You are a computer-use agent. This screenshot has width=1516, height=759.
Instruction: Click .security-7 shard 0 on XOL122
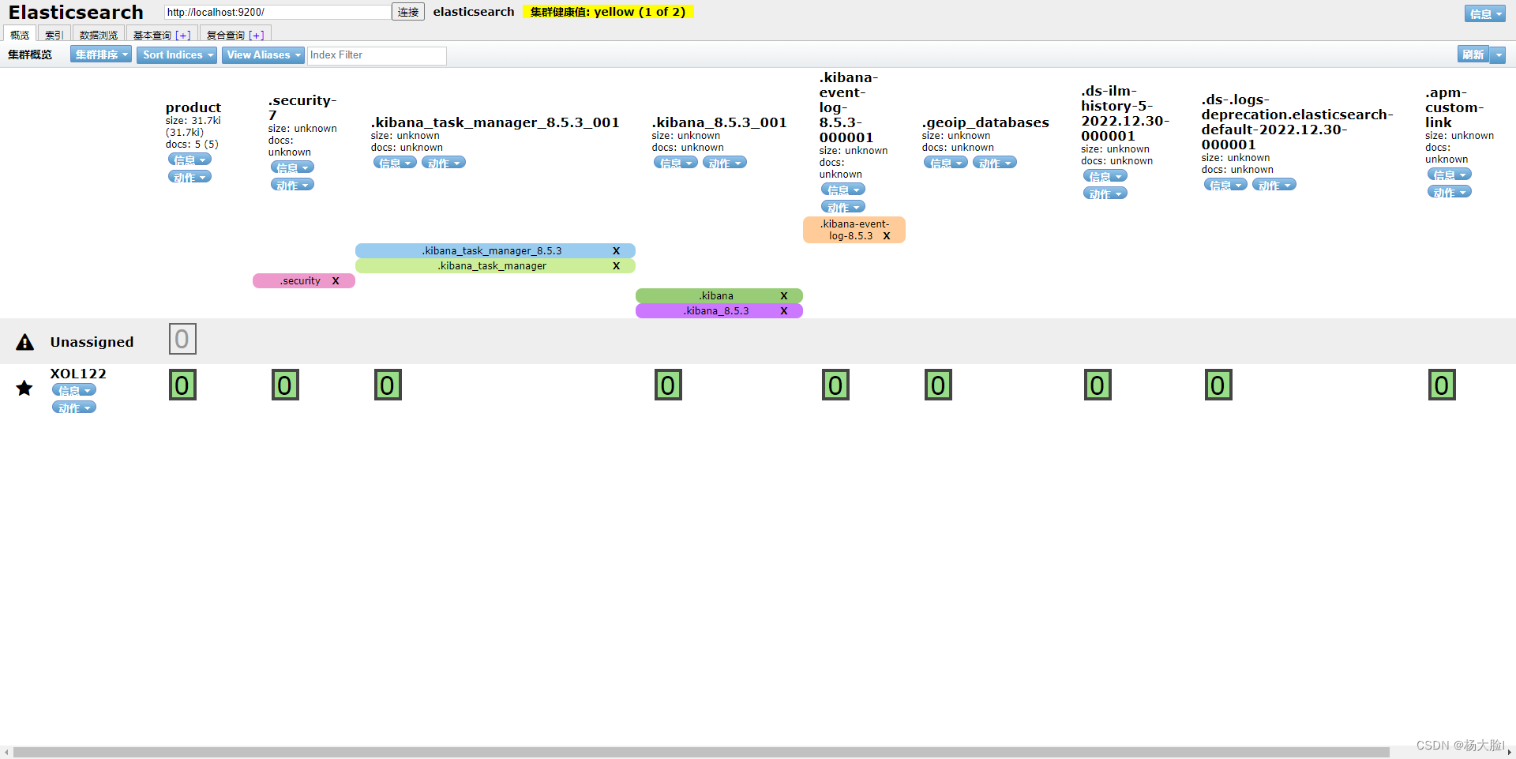[x=285, y=385]
